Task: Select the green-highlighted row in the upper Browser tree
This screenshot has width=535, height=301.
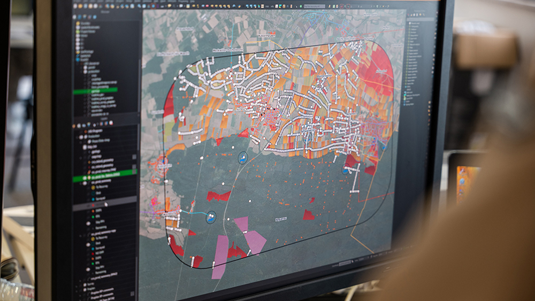Action: (96, 91)
